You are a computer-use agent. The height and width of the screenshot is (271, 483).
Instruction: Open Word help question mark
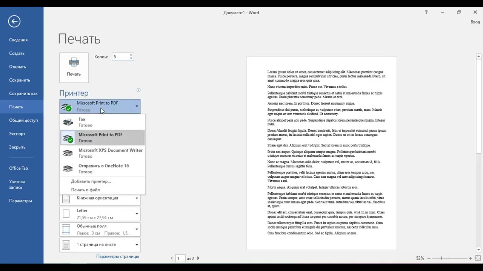(426, 12)
